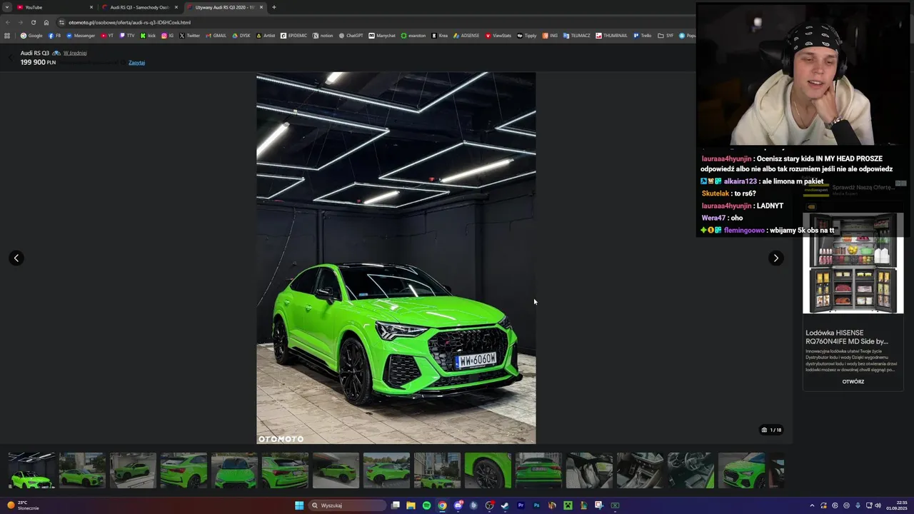Screen dimensions: 914x514
Task: Show hidden system tray icons
Action: (812, 505)
